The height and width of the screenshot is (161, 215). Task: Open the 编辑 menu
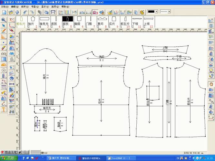pyautogui.click(x=15, y=6)
